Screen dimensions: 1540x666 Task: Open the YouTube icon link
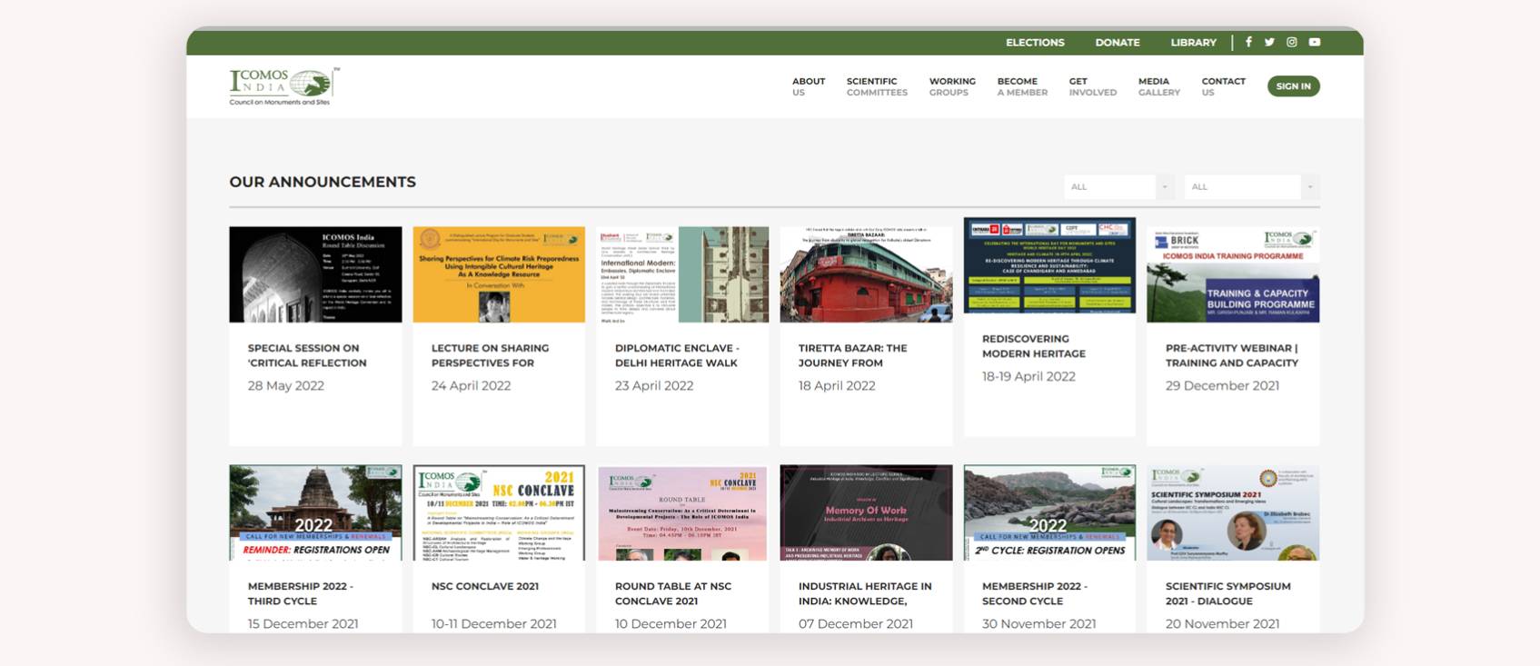coord(1314,42)
